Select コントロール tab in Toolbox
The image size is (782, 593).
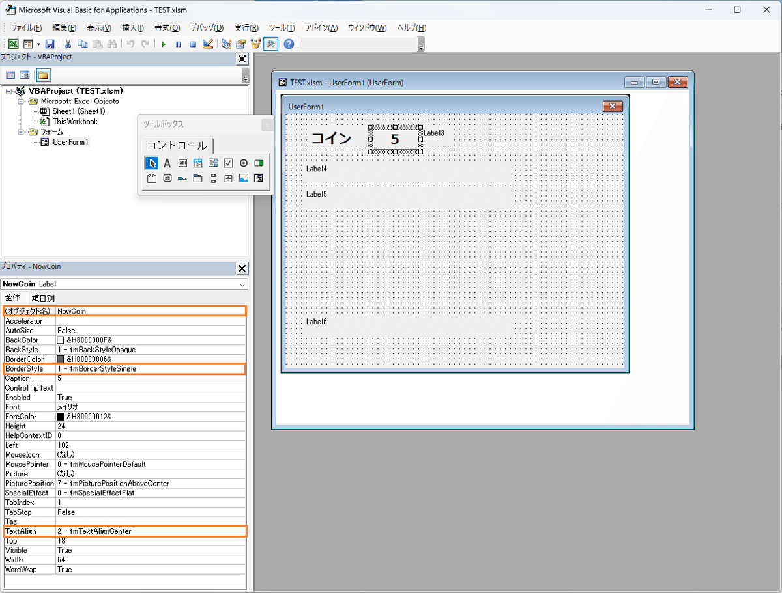pyautogui.click(x=177, y=145)
